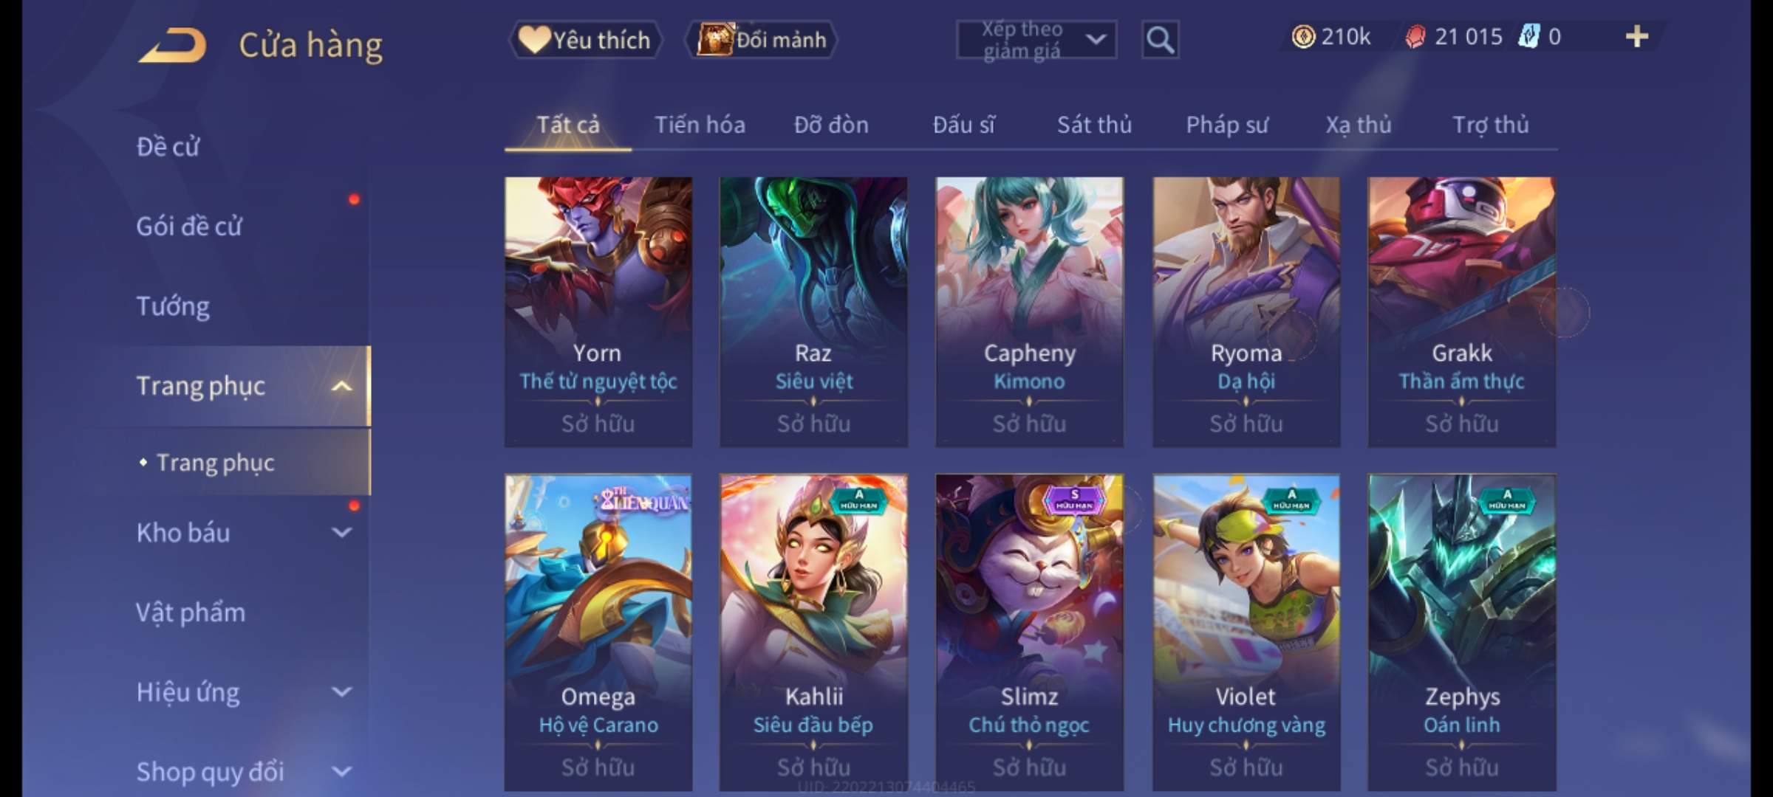The image size is (1773, 797).
Task: Switch to the Tiến hóa tab
Action: click(x=700, y=125)
